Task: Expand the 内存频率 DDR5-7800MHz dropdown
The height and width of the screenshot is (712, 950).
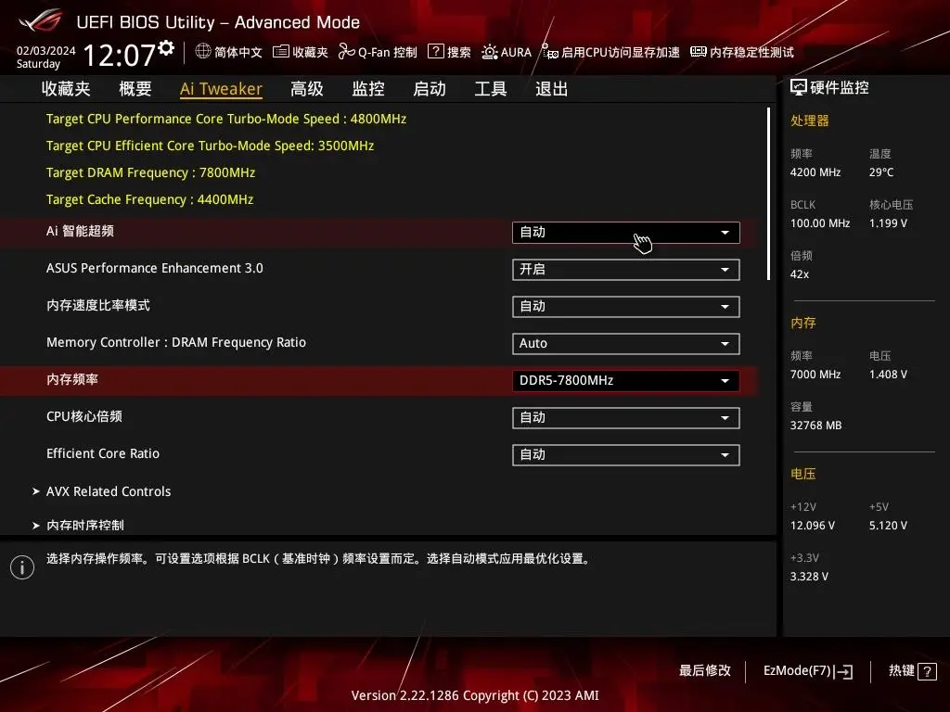Action: coord(625,381)
